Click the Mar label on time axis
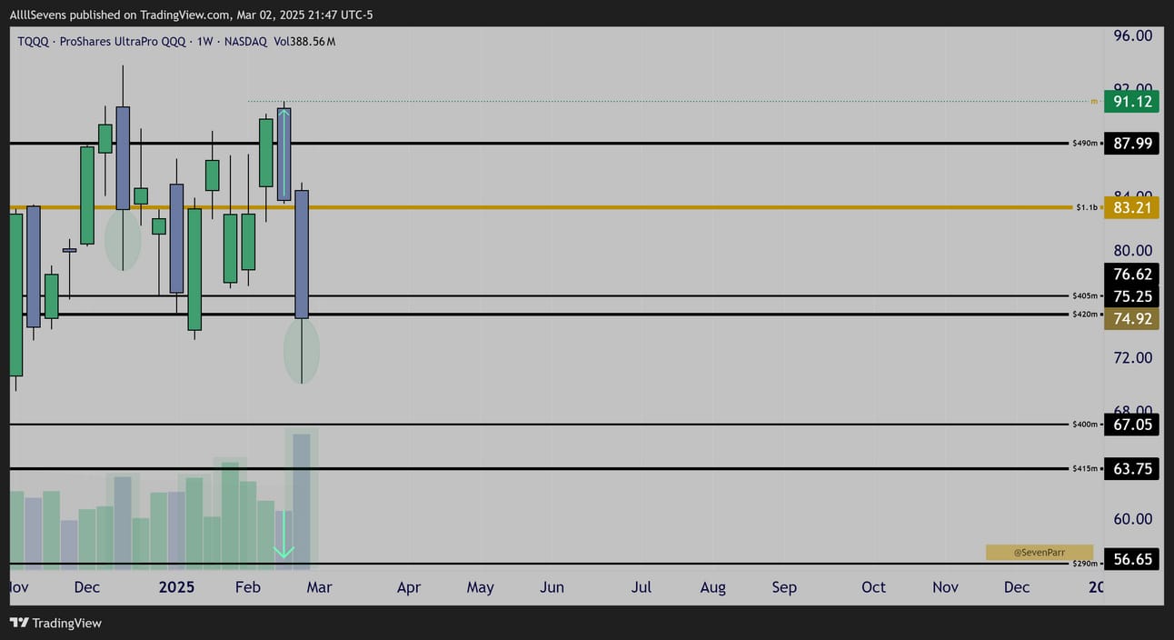 click(319, 587)
